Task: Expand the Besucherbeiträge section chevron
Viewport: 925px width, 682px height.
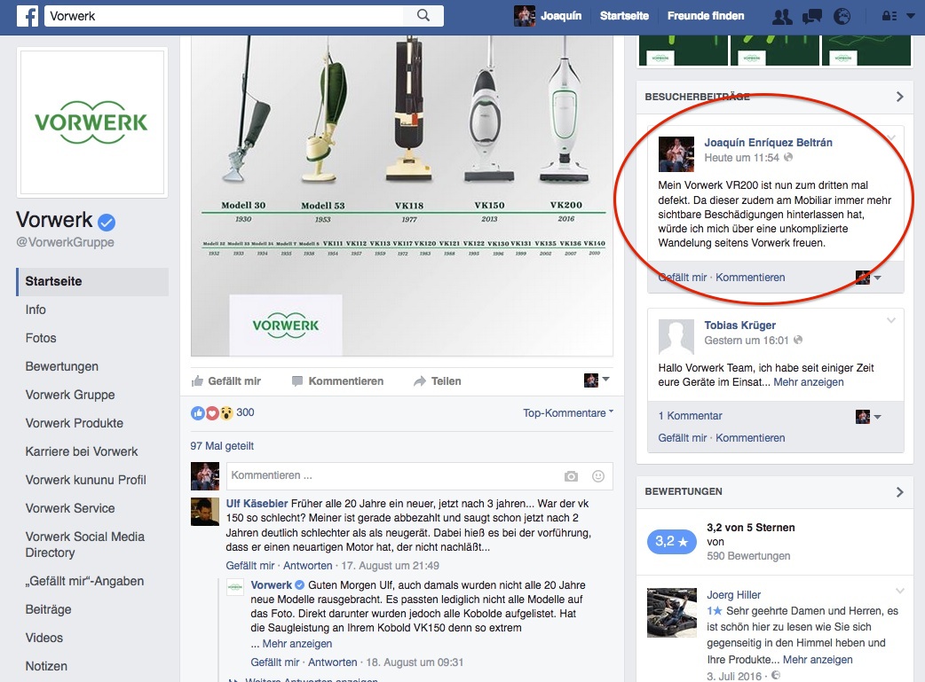Action: tap(899, 97)
